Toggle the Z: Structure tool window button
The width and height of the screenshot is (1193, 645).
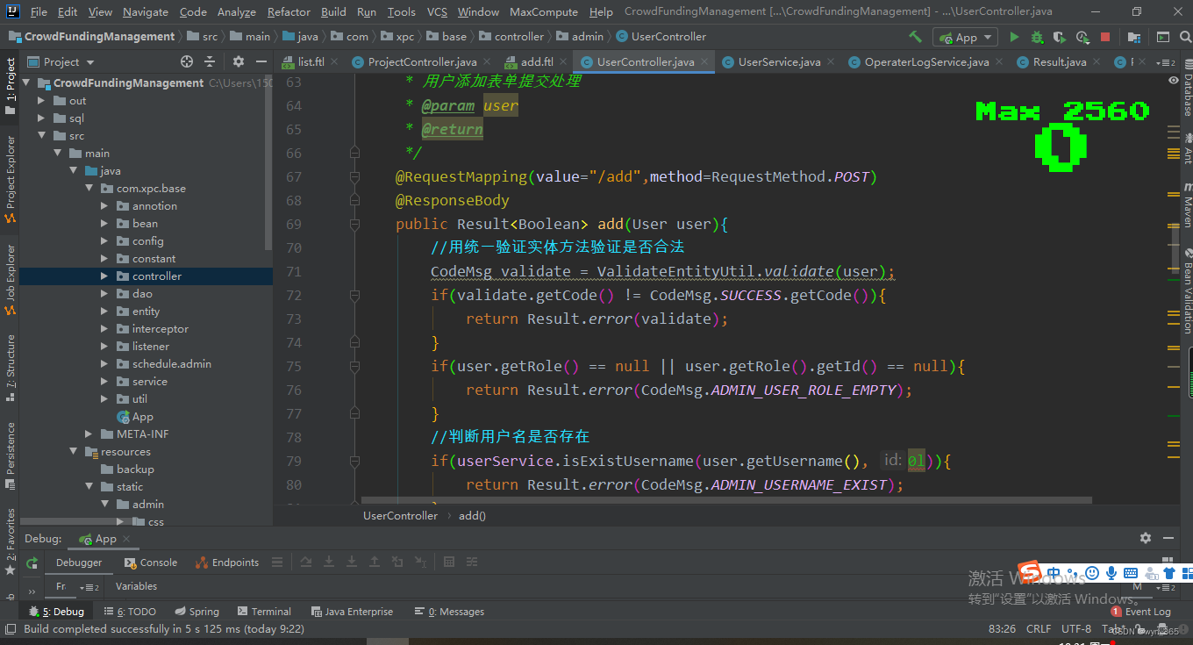11,368
